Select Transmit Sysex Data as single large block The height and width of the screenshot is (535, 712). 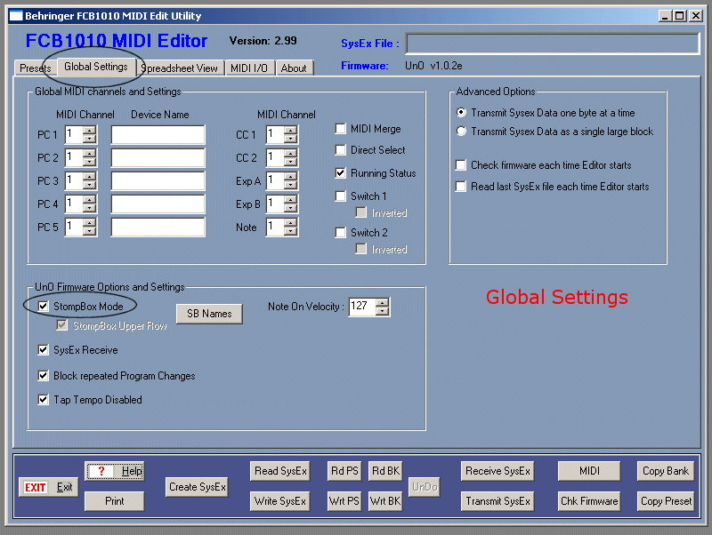tap(461, 132)
